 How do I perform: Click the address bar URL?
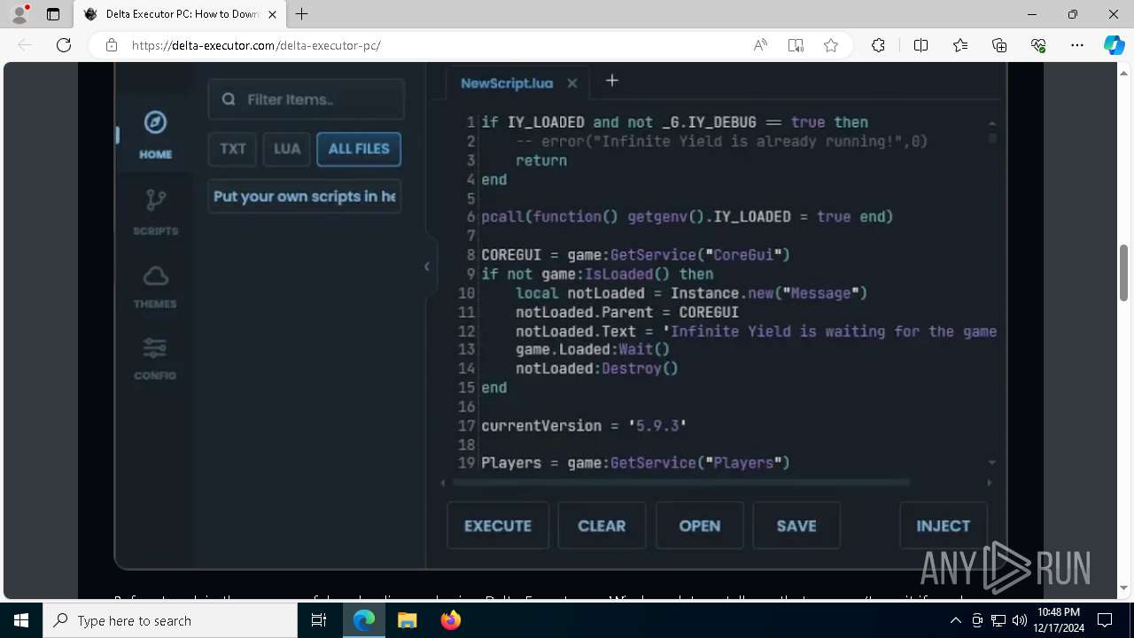[x=256, y=45]
